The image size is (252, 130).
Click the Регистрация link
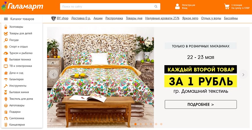[x=188, y=5]
